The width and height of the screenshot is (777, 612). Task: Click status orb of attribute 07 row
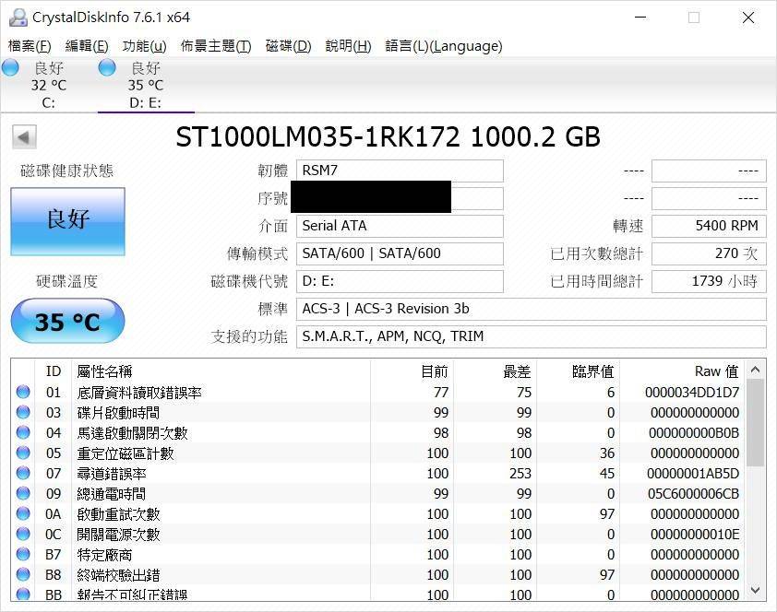23,473
